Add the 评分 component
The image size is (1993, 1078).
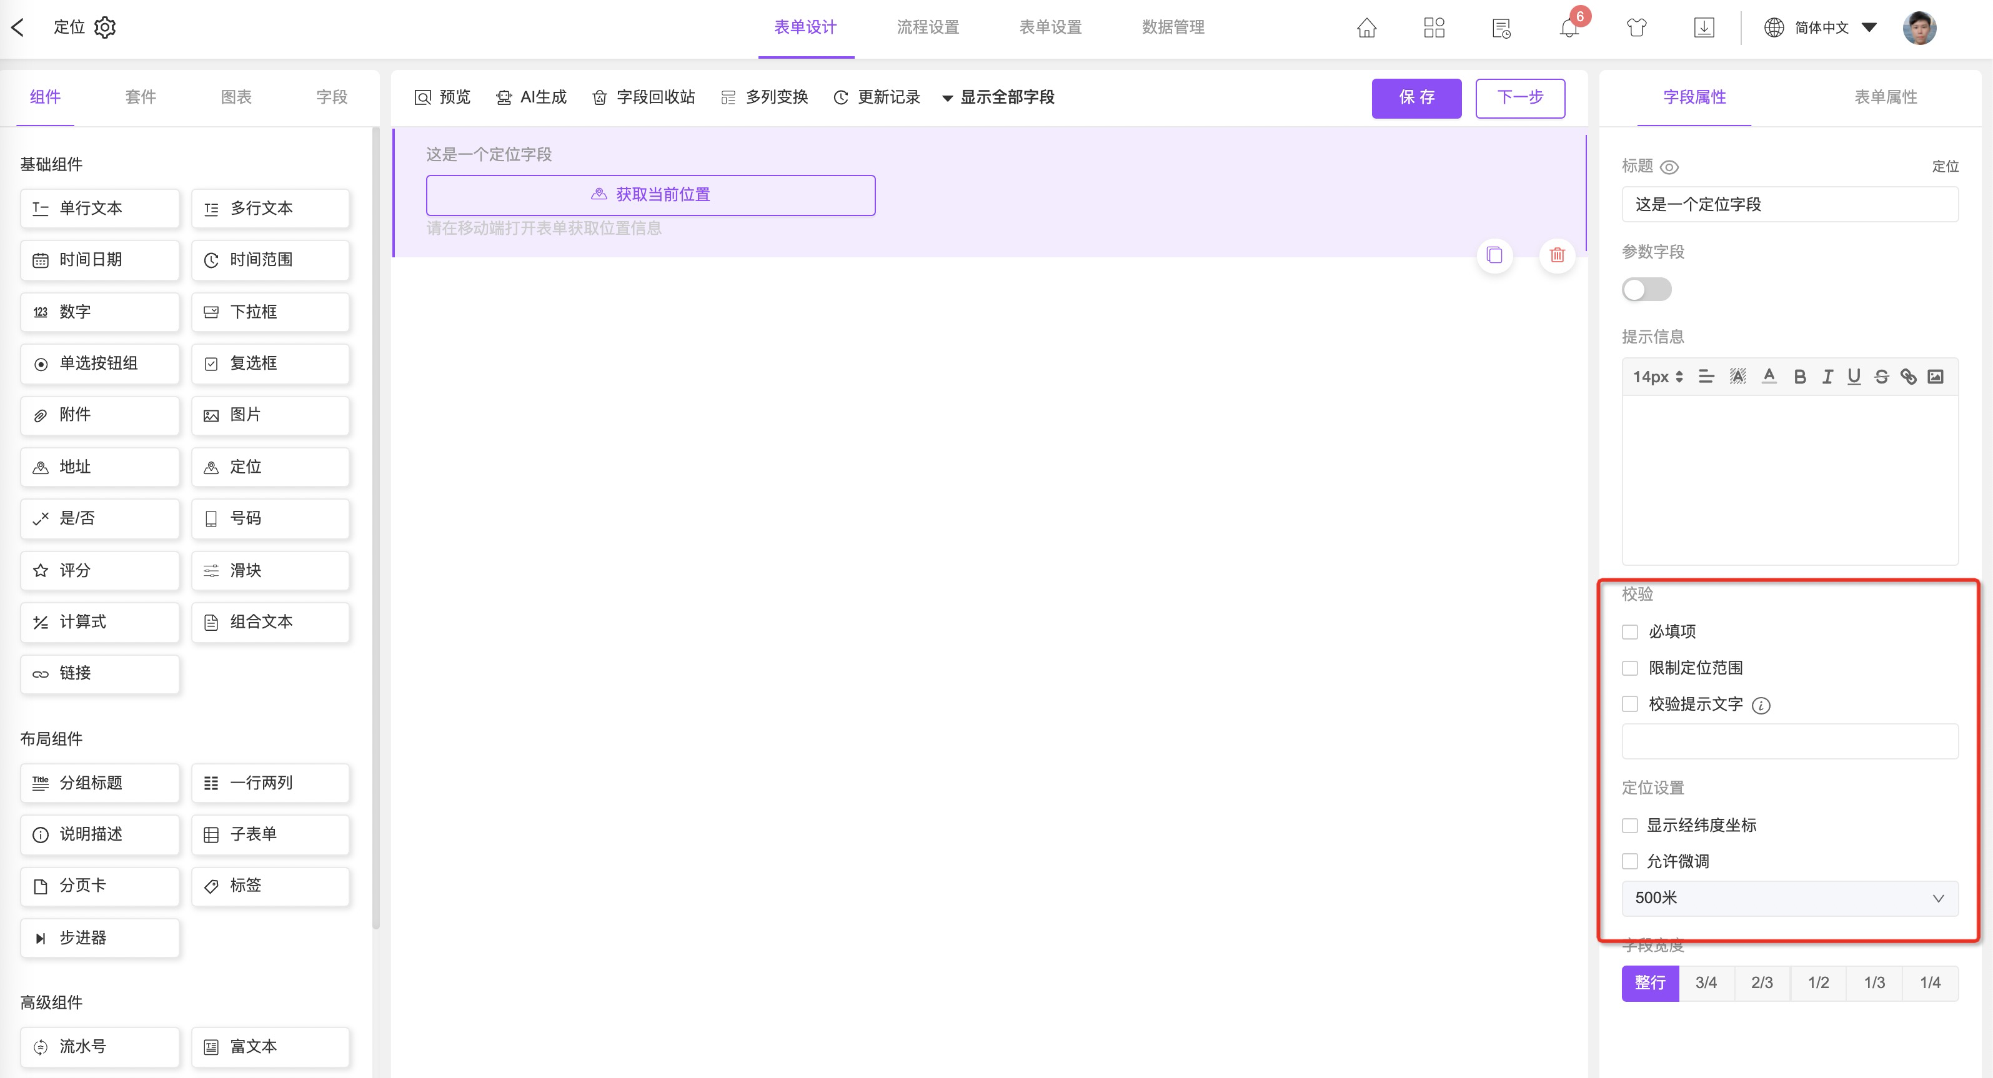pos(100,571)
